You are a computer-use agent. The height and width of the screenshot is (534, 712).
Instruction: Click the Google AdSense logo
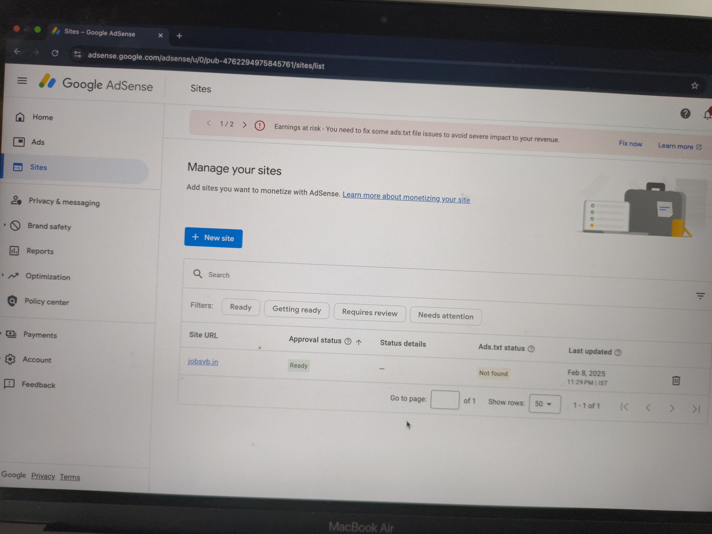(x=96, y=83)
